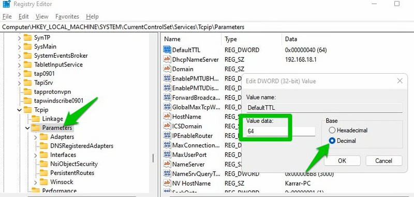Expand the SysMain key
This screenshot has height=197, width=414.
[x=19, y=47]
